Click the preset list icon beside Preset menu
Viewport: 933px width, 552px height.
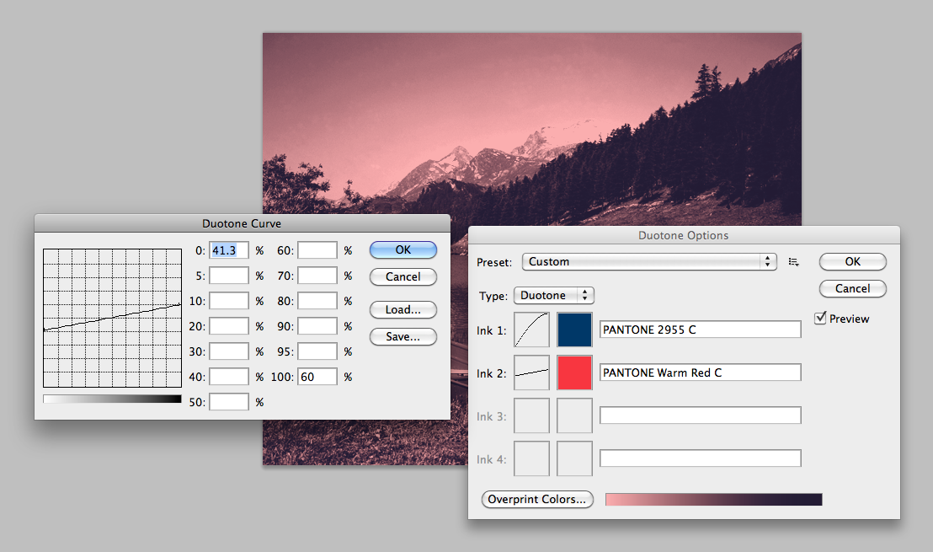click(793, 261)
